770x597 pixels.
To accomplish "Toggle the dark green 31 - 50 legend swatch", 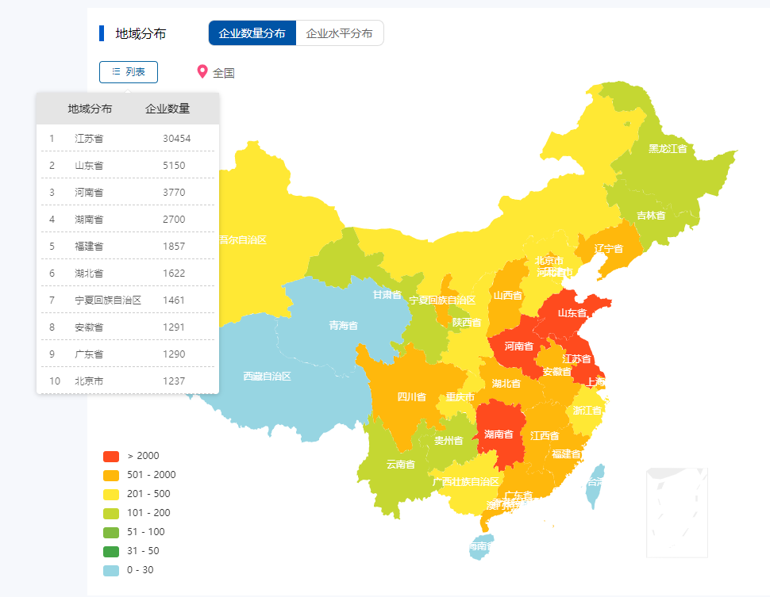I will point(111,551).
